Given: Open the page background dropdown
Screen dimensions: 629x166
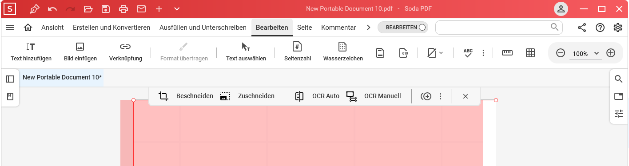Looking at the screenshot, I should click(x=435, y=53).
